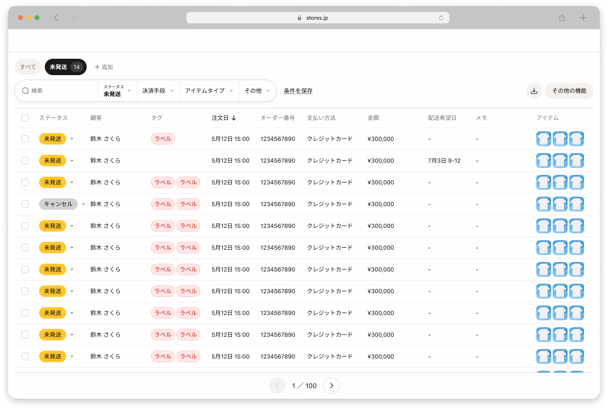Switch to the すべて tab
This screenshot has height=409, width=608.
coord(28,67)
